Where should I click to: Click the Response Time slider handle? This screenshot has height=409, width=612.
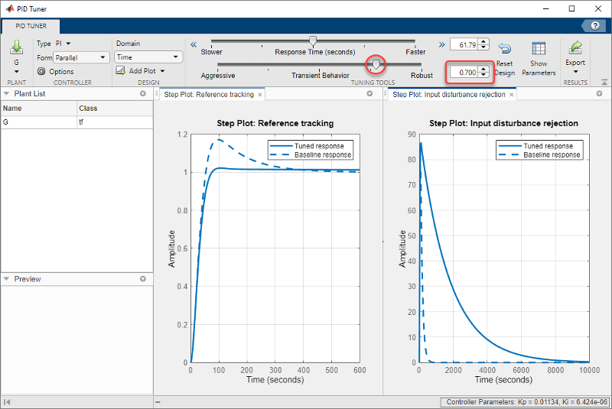point(313,41)
